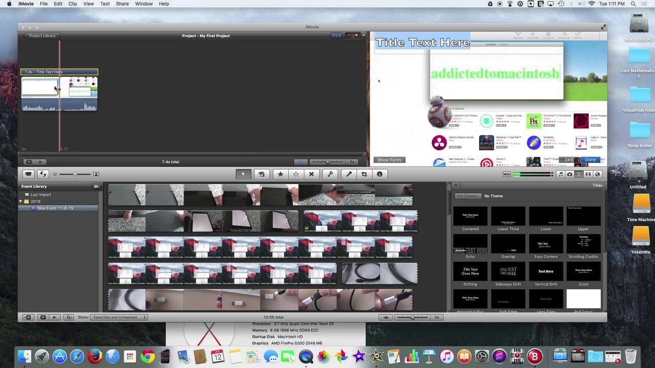Open the maps and backgrounds globe browser

pos(597,174)
